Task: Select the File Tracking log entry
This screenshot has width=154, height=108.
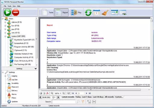Action: click(22, 64)
